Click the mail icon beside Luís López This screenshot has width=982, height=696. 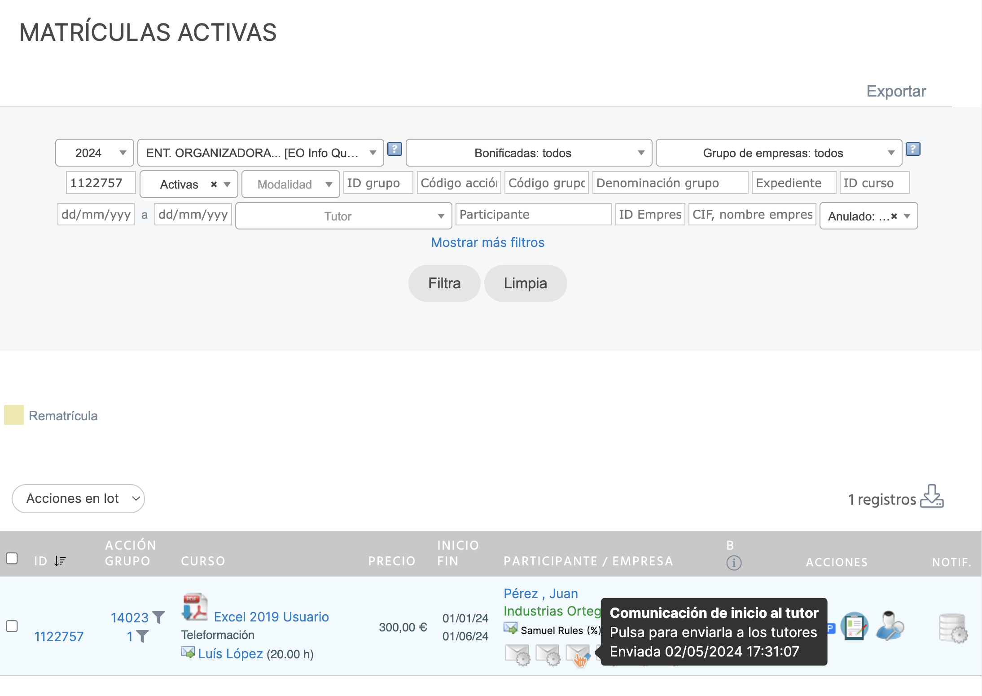click(x=188, y=652)
